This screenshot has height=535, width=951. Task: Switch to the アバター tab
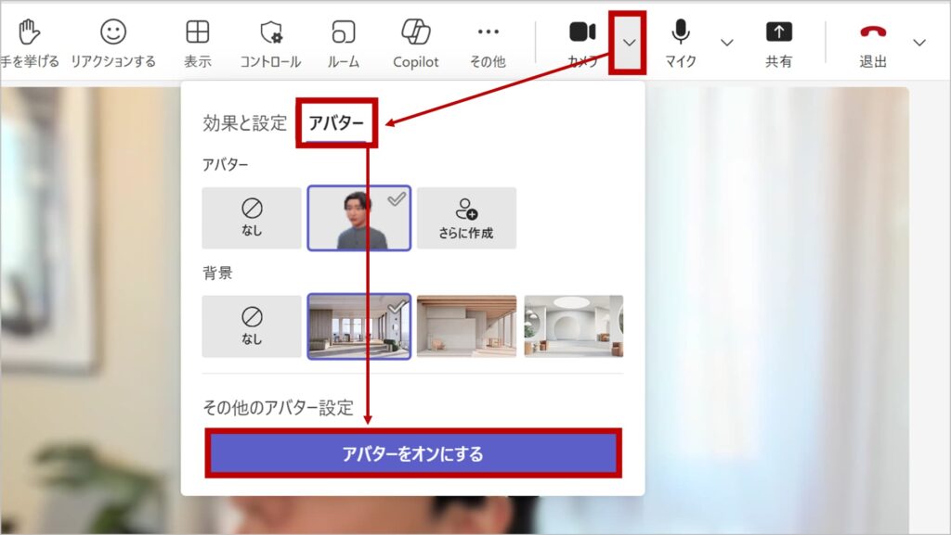(336, 123)
